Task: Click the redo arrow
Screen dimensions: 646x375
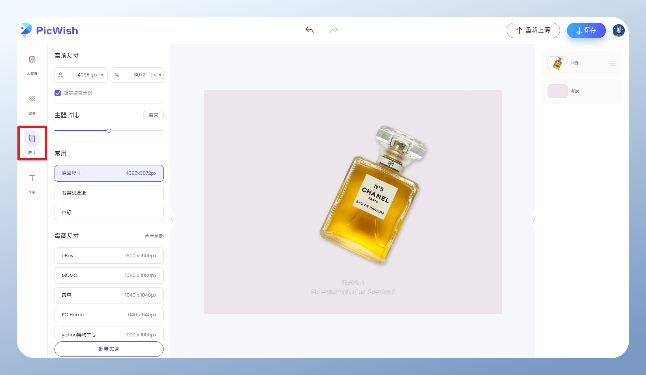Action: [x=334, y=30]
